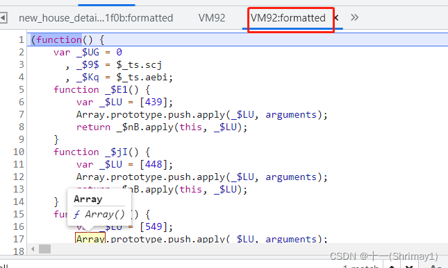The height and width of the screenshot is (268, 448).
Task: Open the new_house_detai...1f0b:formatted tab
Action: pos(96,18)
